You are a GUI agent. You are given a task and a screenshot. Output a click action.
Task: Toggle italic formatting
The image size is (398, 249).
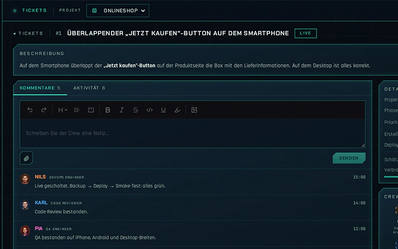point(121,110)
